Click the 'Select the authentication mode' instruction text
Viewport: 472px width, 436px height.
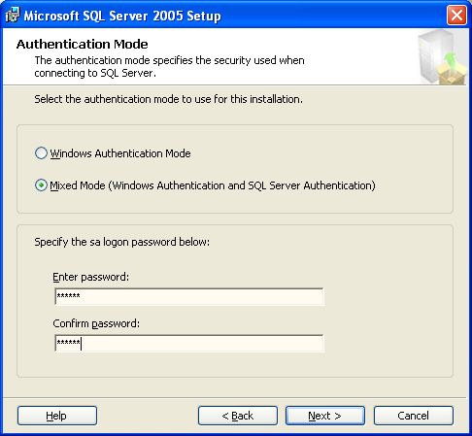[169, 99]
